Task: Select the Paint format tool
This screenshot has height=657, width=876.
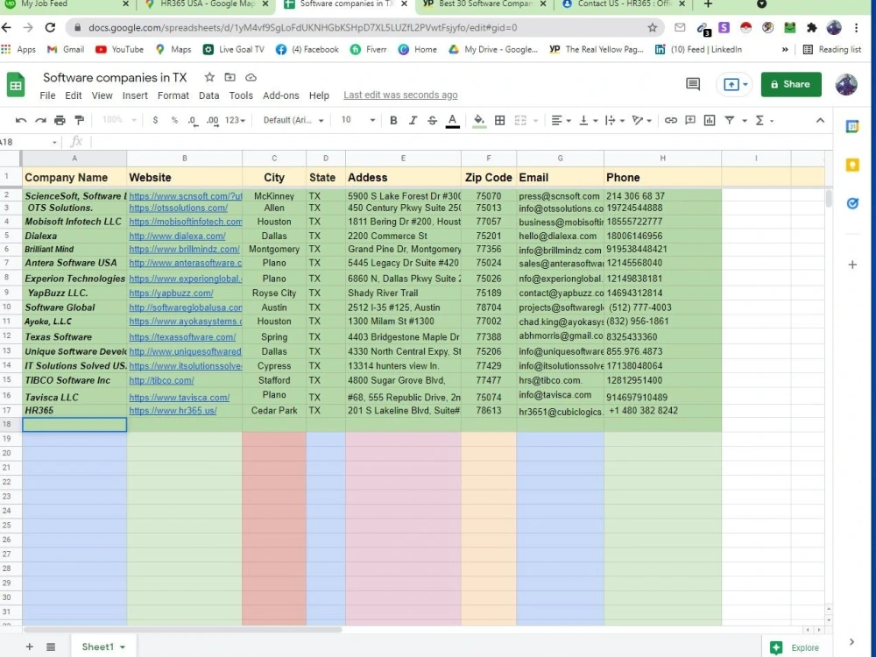Action: (80, 120)
